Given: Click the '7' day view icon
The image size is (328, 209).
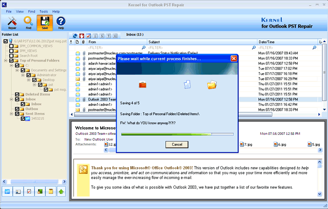Looking at the screenshot, I should click(109, 36).
